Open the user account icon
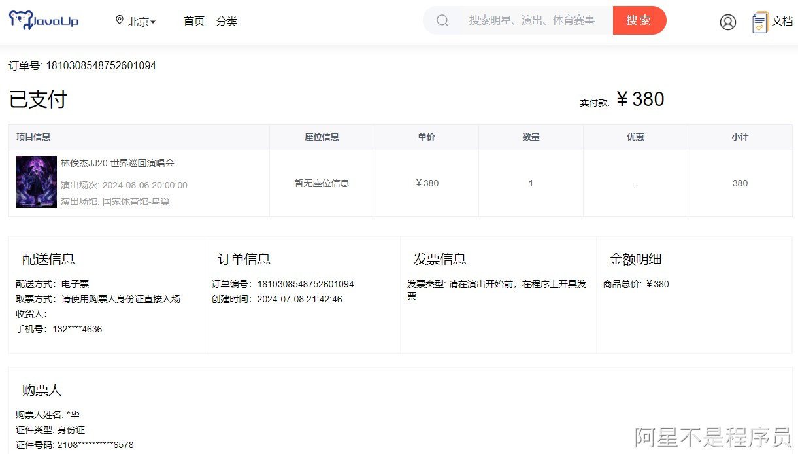This screenshot has width=798, height=454. pyautogui.click(x=728, y=22)
